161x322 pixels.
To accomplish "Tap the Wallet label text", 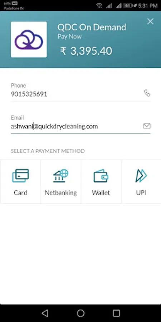I will pyautogui.click(x=101, y=192).
